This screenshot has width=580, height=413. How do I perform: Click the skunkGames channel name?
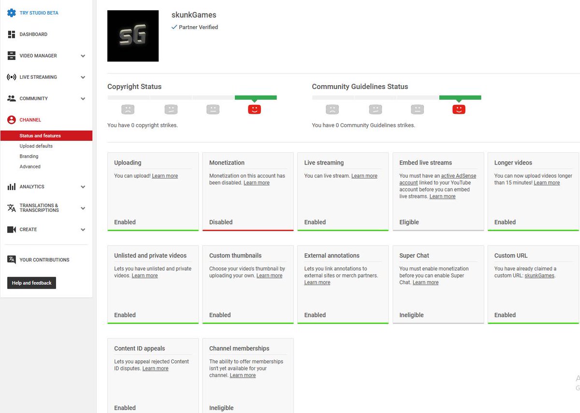coord(194,15)
